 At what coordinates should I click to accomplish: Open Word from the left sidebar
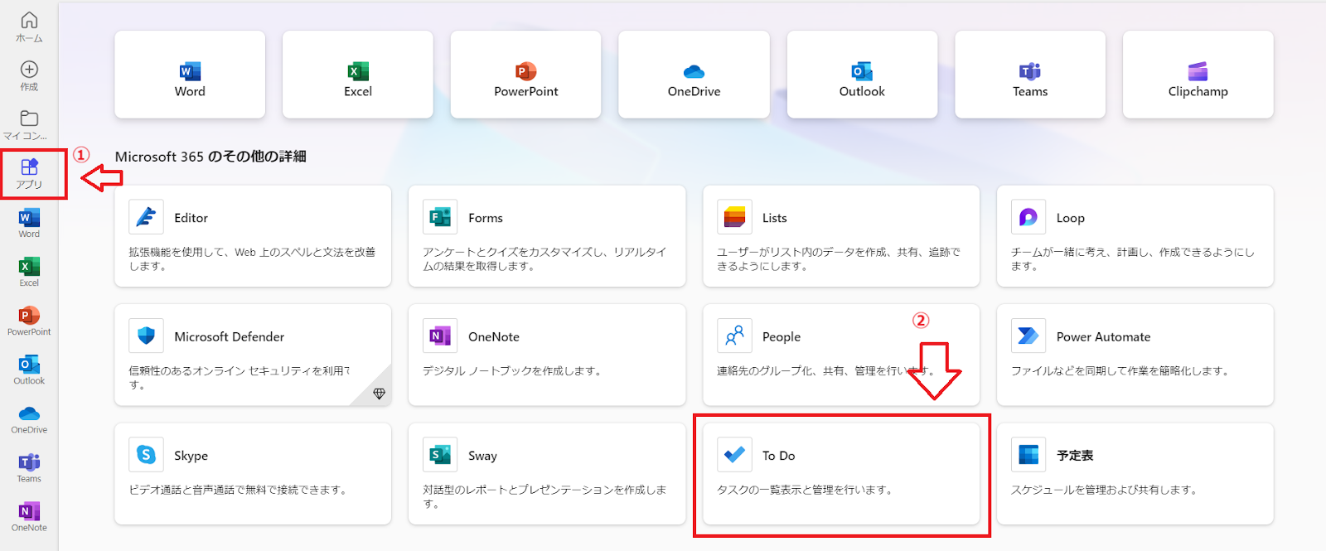[x=29, y=223]
